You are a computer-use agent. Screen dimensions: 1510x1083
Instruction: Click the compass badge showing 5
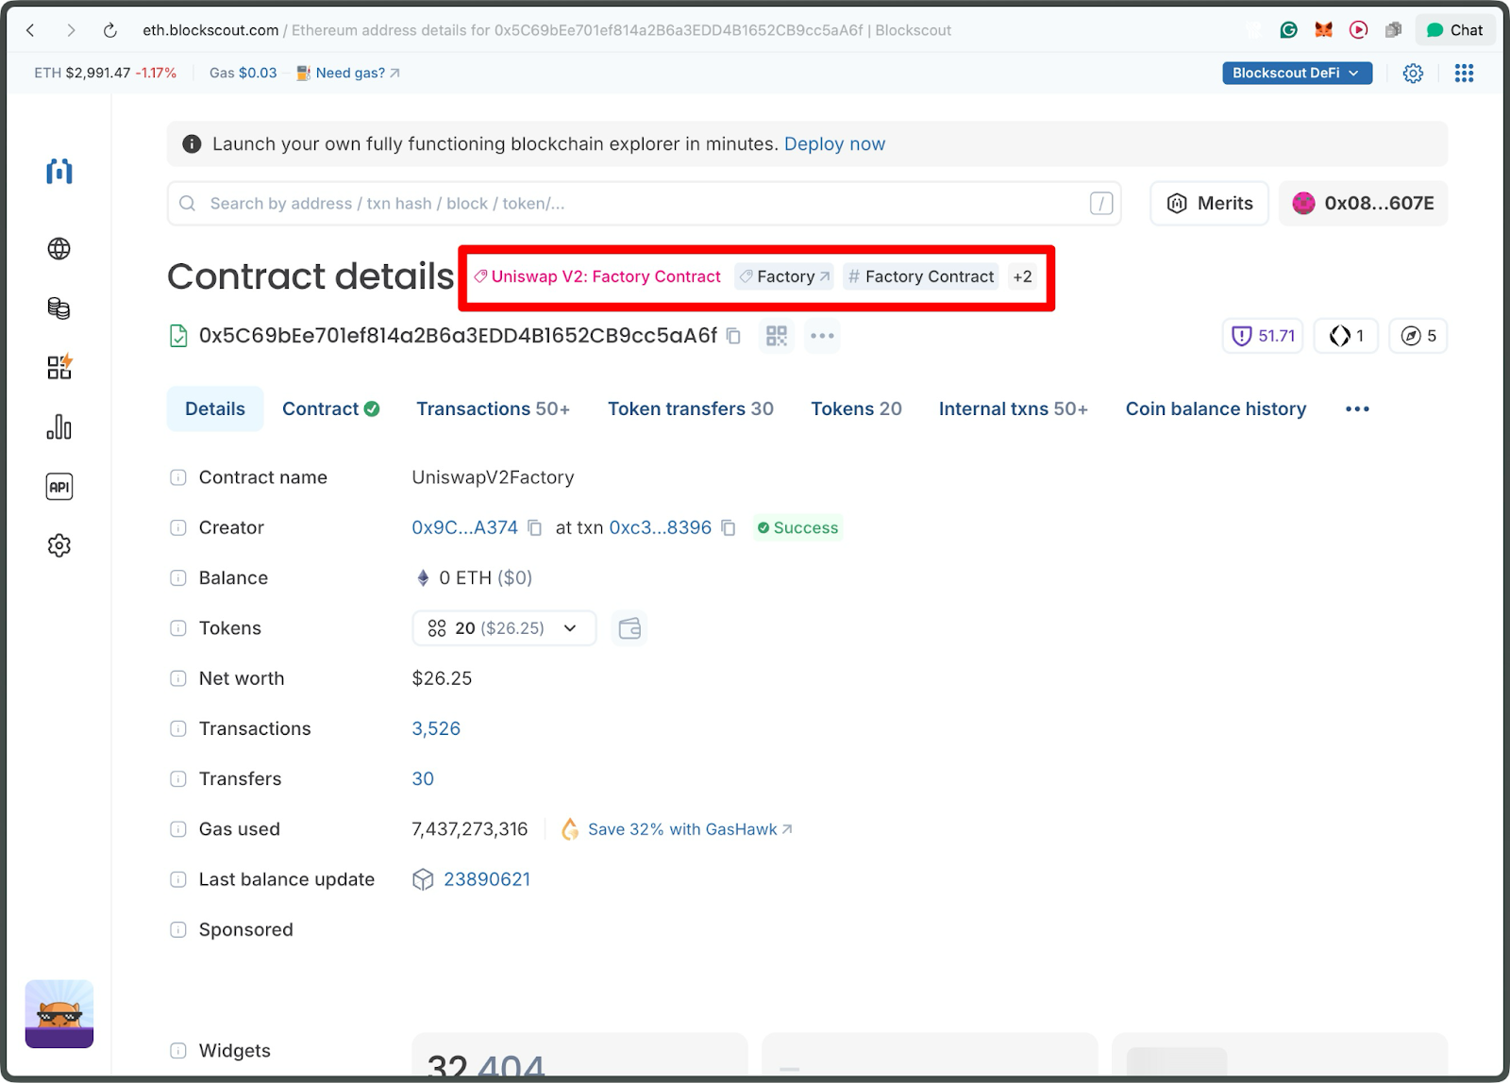(x=1418, y=335)
